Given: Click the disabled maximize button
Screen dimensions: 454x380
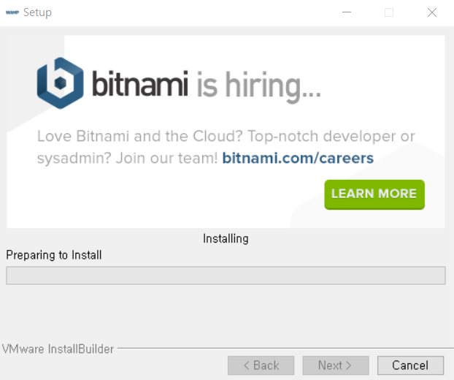Looking at the screenshot, I should point(389,12).
